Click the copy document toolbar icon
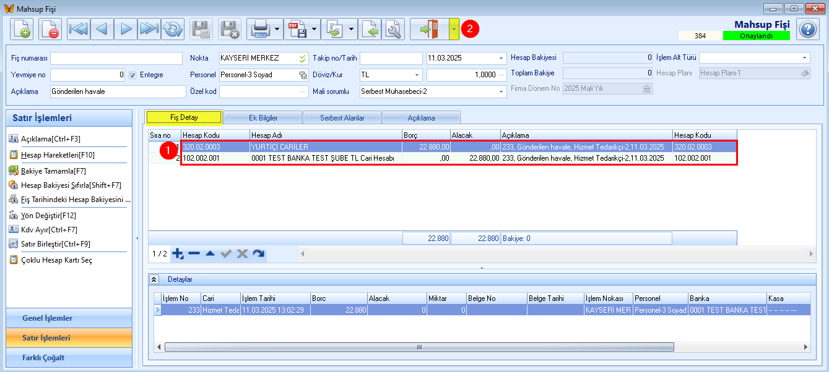This screenshot has height=372, width=829. tap(334, 29)
